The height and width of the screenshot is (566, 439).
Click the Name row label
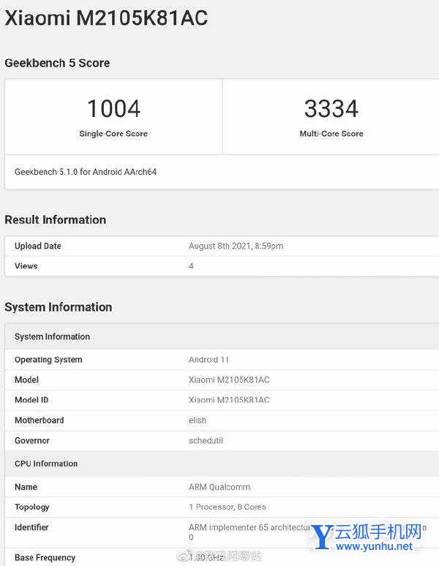(x=26, y=487)
